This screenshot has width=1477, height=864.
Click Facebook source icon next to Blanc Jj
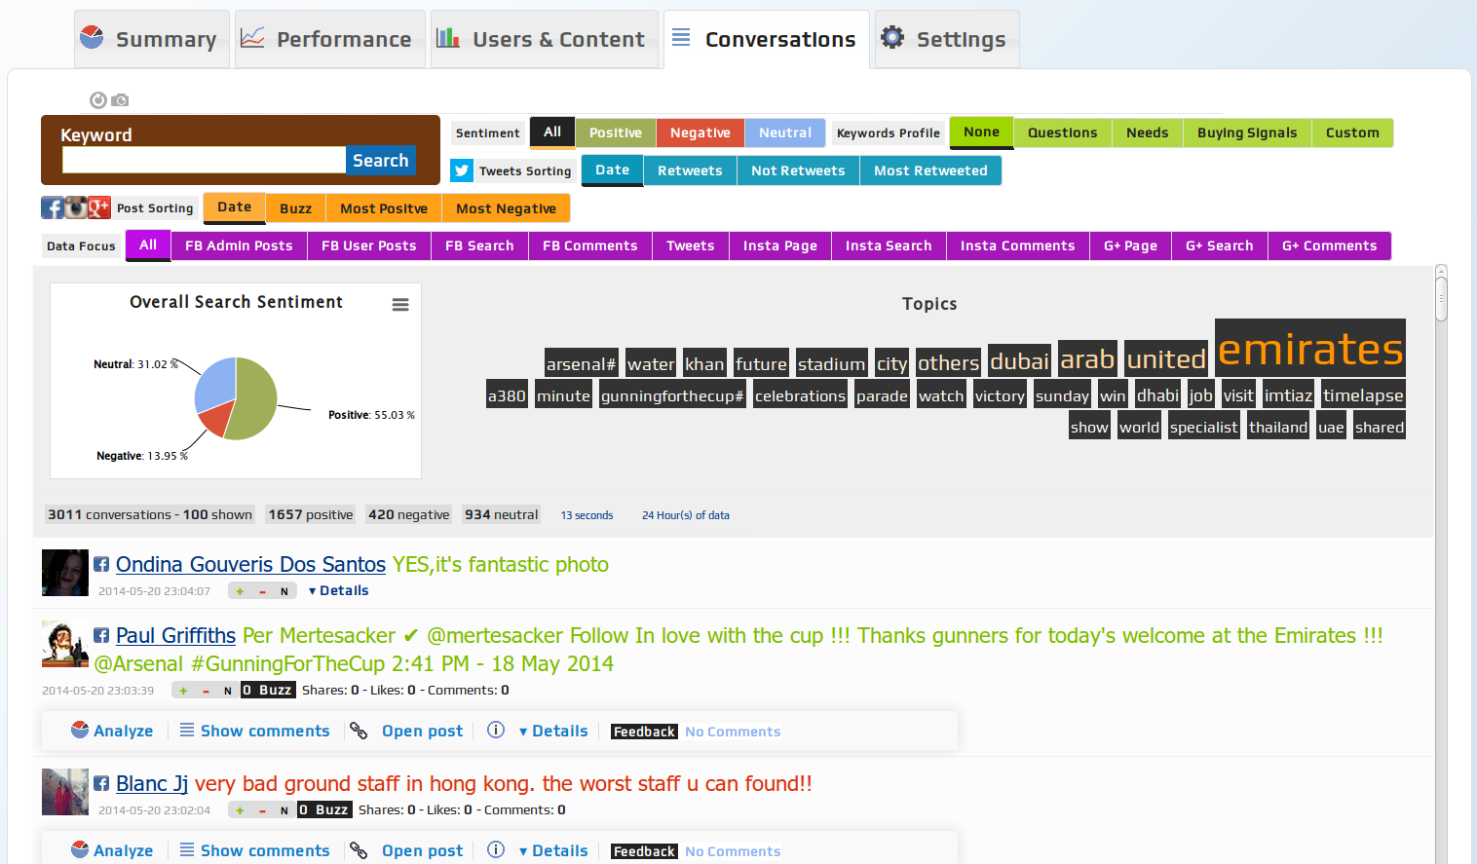(101, 783)
